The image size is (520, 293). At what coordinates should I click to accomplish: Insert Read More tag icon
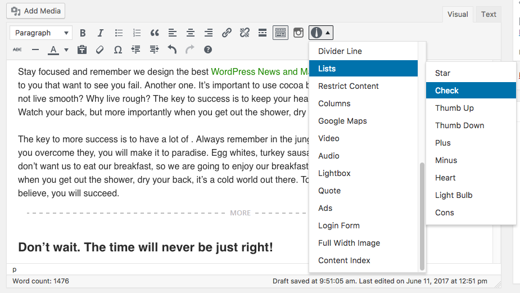click(263, 33)
